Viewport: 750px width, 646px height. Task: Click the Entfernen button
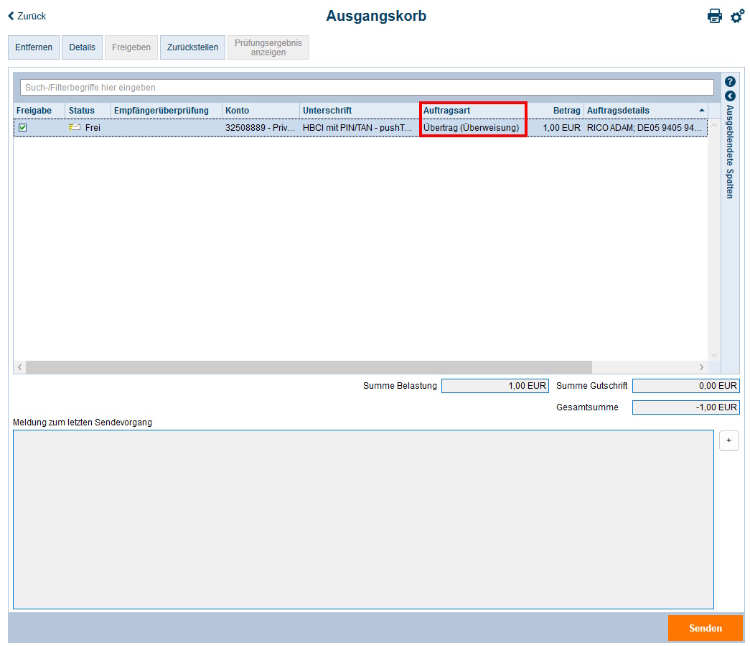(x=33, y=47)
